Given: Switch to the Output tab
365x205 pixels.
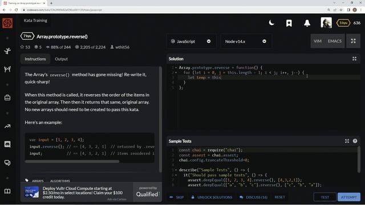Looking at the screenshot, I should (61, 59).
